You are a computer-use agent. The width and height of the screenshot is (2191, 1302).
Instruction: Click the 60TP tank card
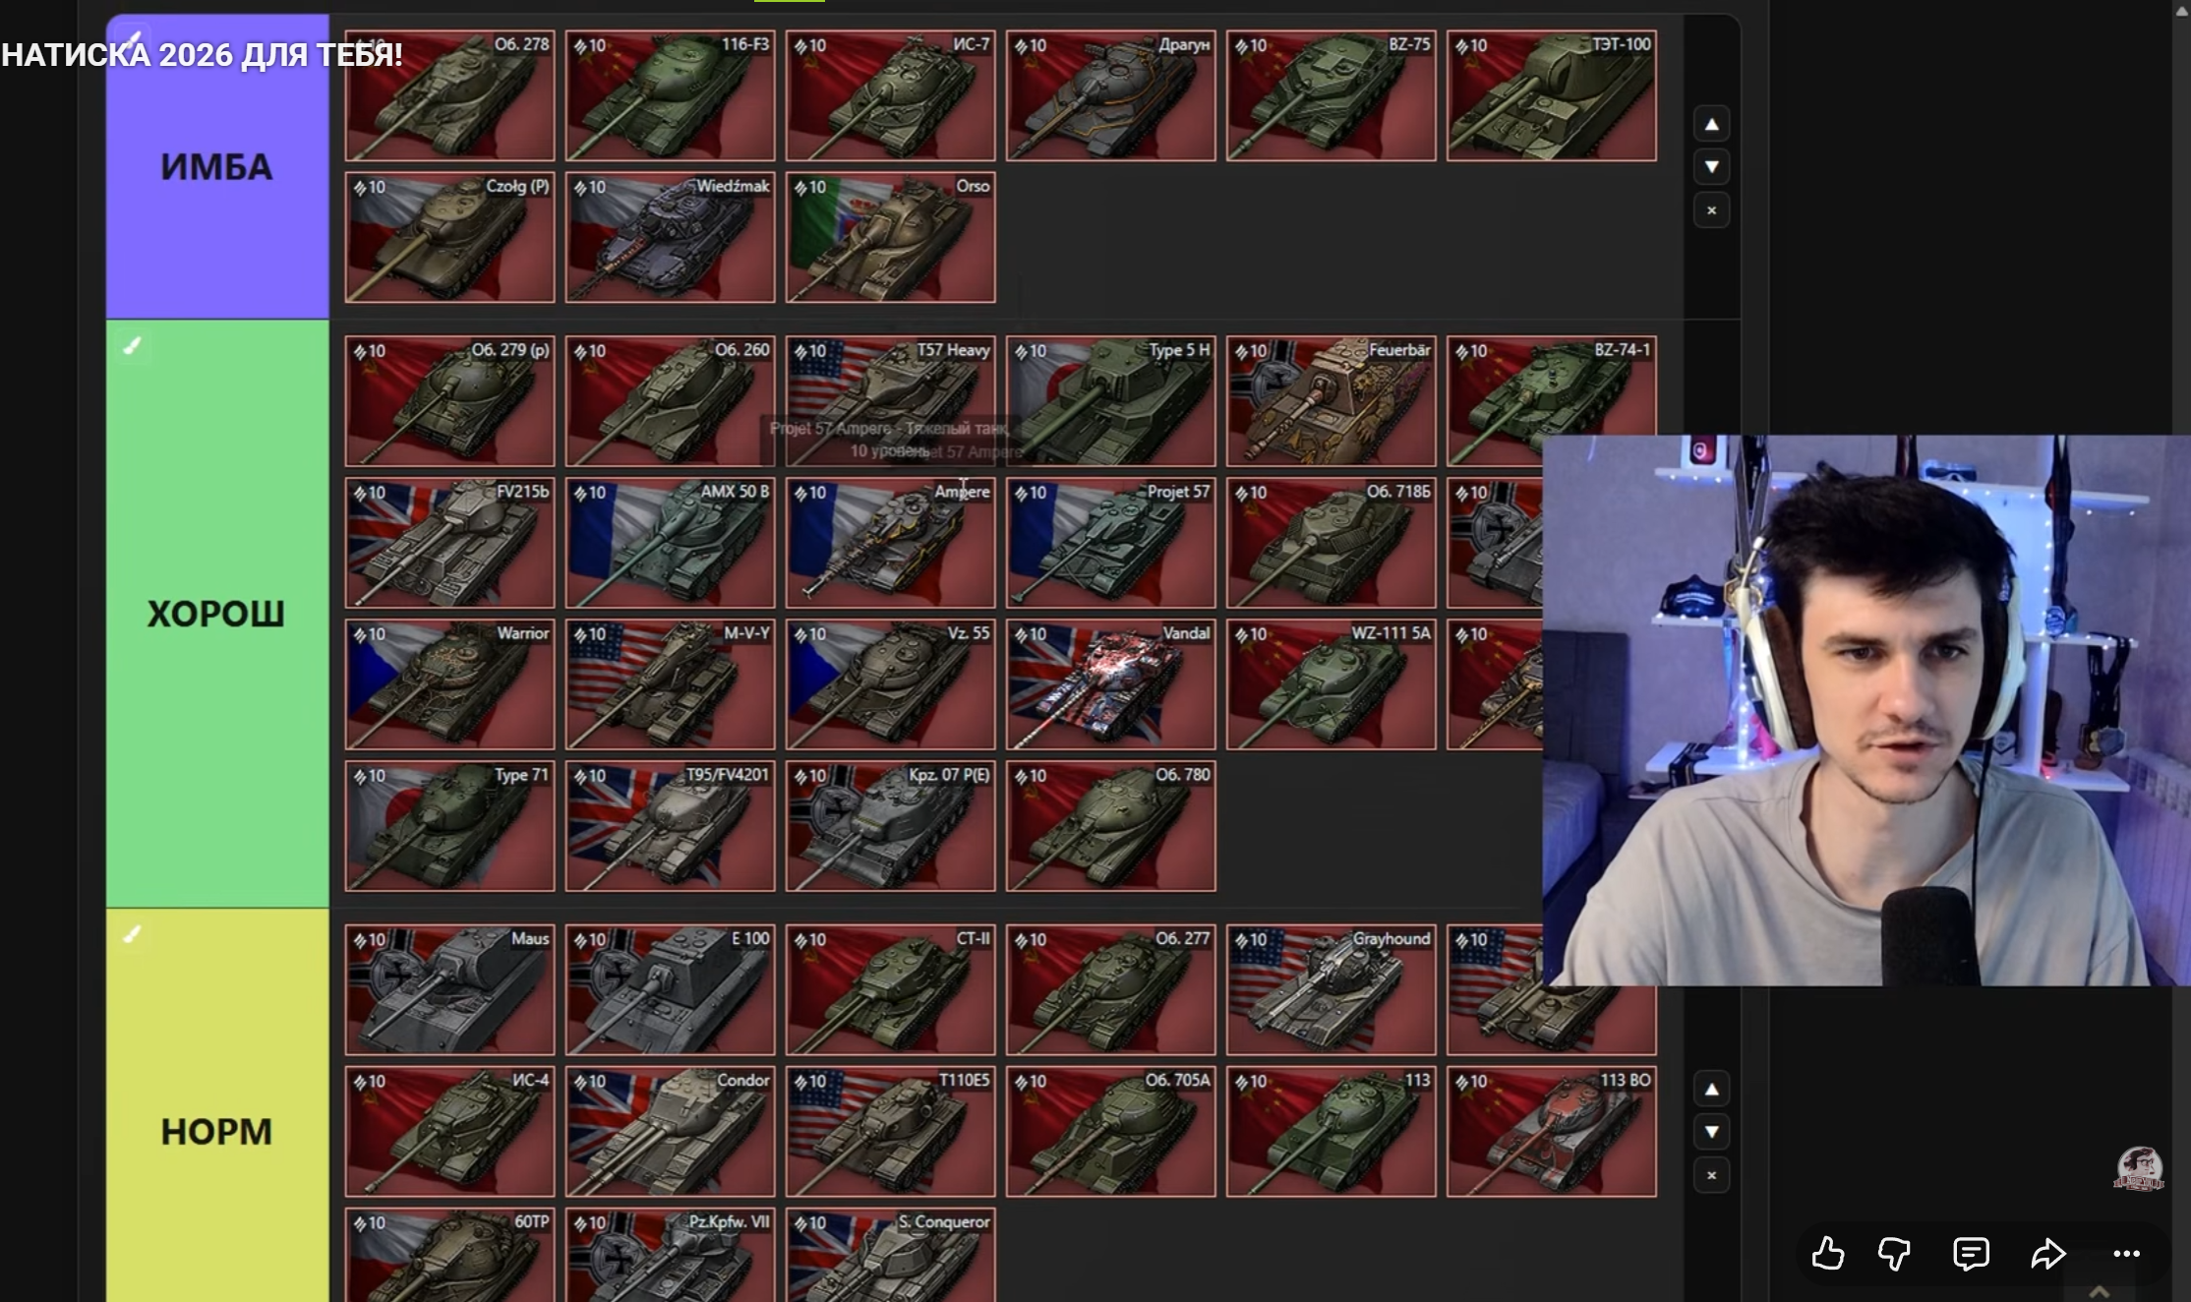point(449,1256)
